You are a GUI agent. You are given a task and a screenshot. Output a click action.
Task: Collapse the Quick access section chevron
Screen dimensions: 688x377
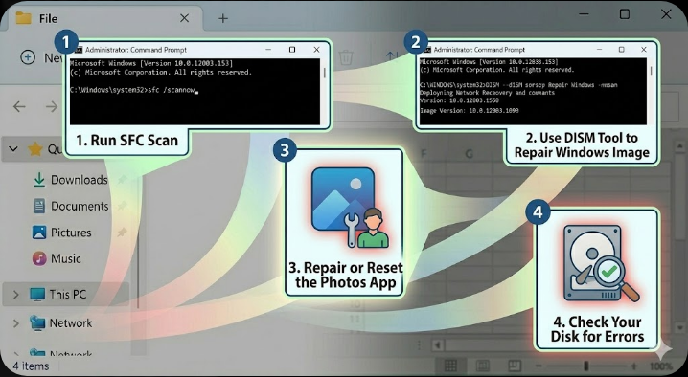pyautogui.click(x=13, y=149)
